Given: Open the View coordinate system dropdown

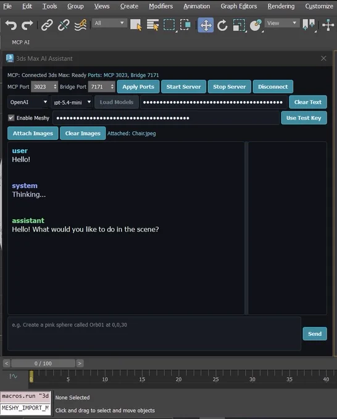Looking at the screenshot, I should click(x=282, y=23).
